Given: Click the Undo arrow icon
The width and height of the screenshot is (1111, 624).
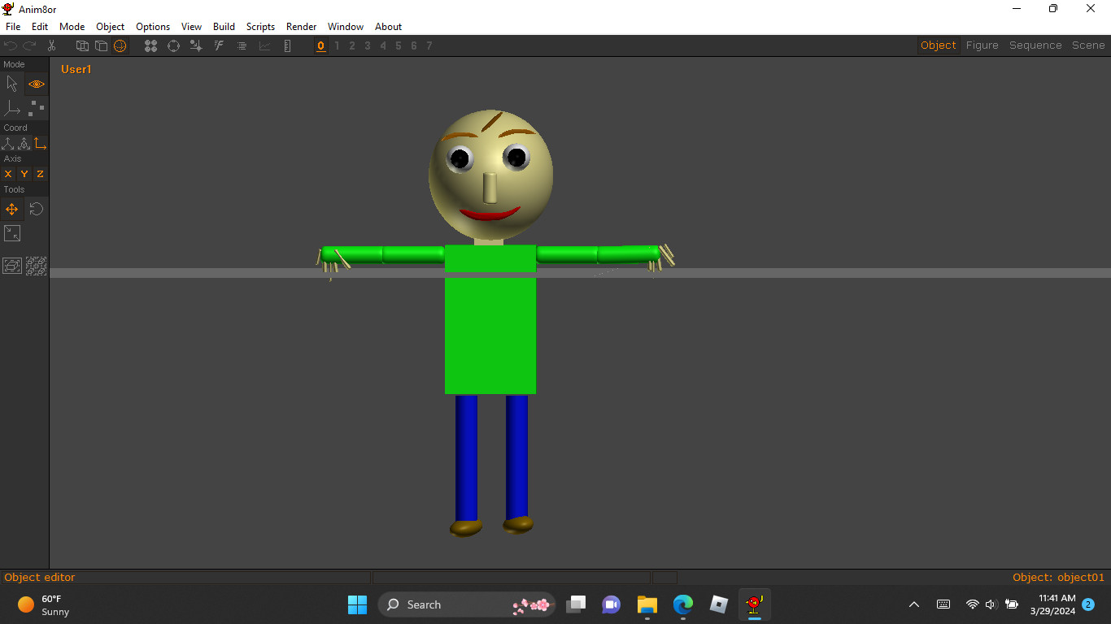Looking at the screenshot, I should pos(11,45).
